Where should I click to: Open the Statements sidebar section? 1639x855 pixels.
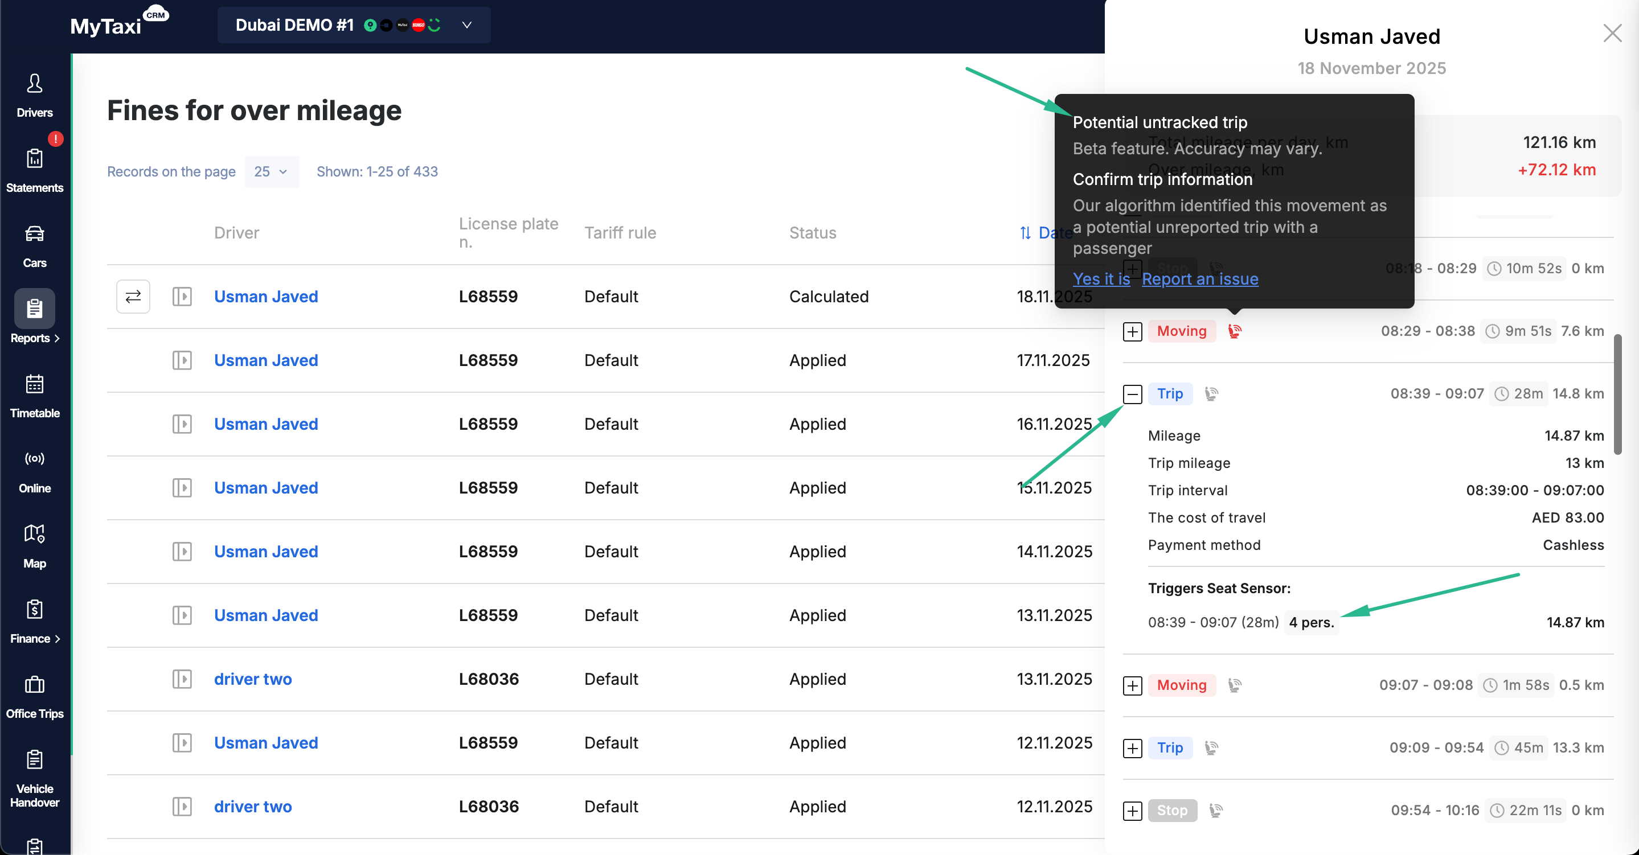coord(34,171)
